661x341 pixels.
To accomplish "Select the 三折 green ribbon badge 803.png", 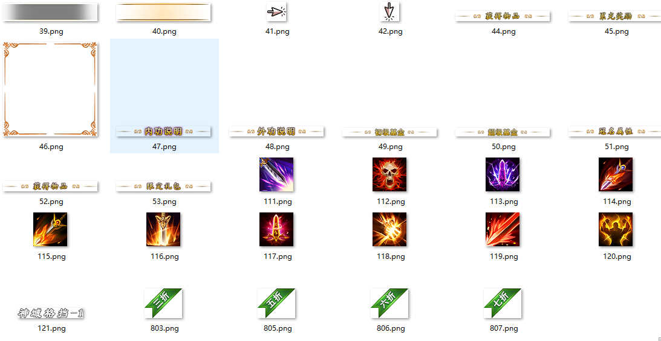I will 163,303.
